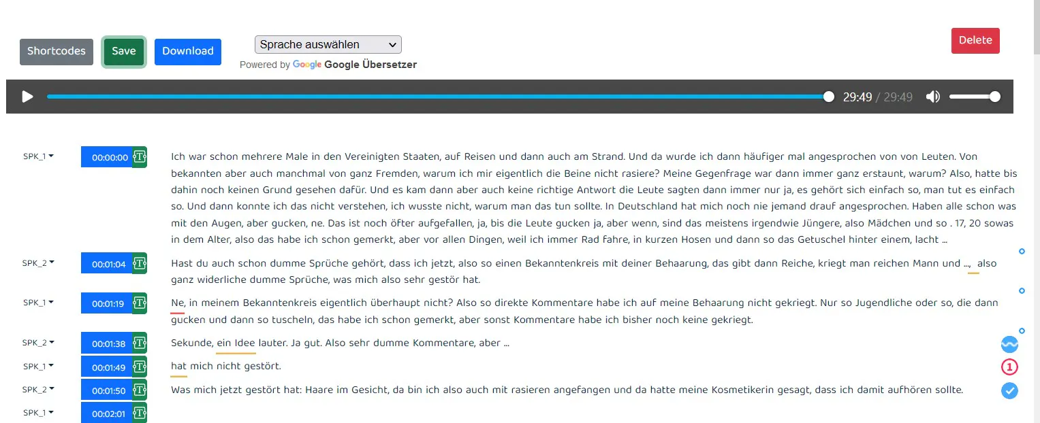The image size is (1040, 423).
Task: Click the green text icon beside 00:01:50
Action: [140, 390]
